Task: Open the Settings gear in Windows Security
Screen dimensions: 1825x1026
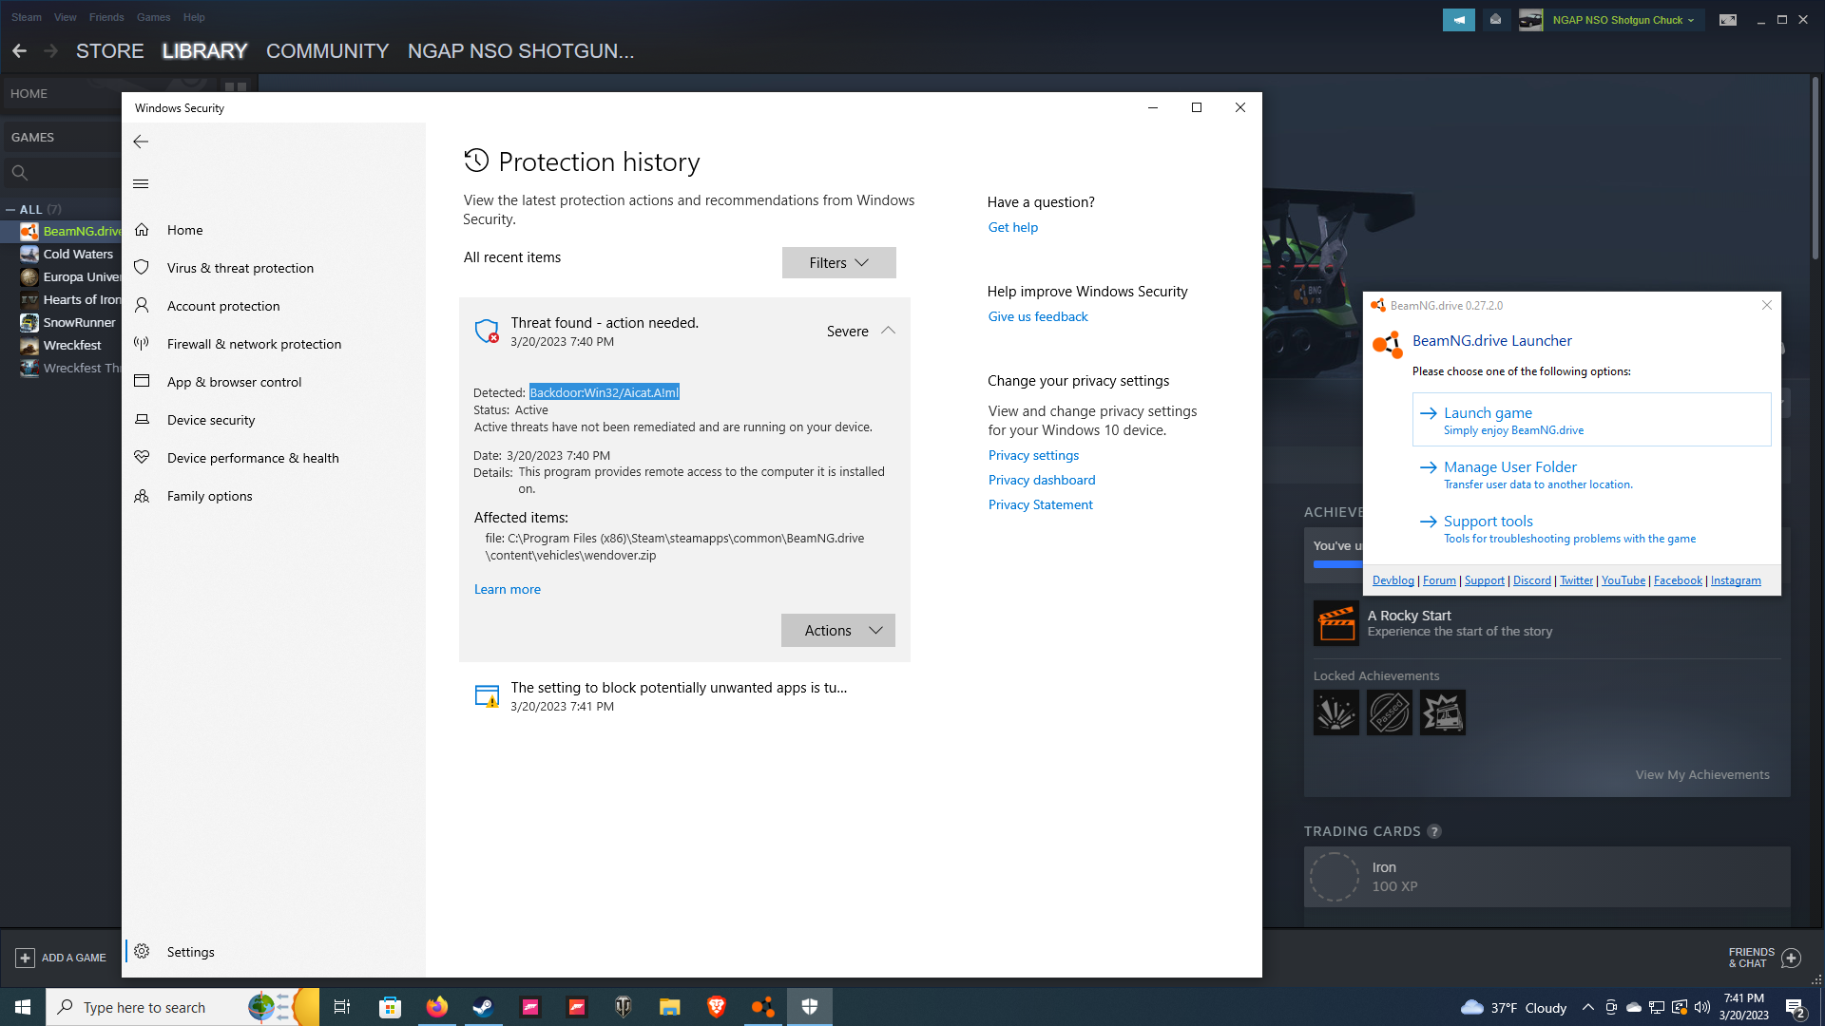Action: (142, 951)
